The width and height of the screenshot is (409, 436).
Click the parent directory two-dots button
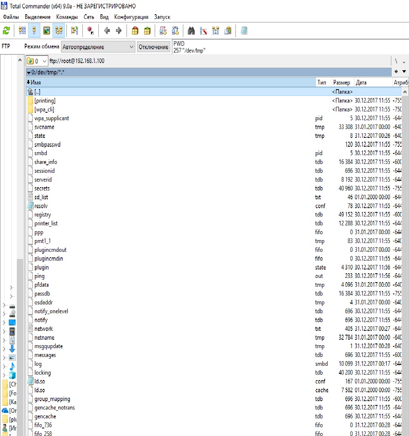(404, 61)
